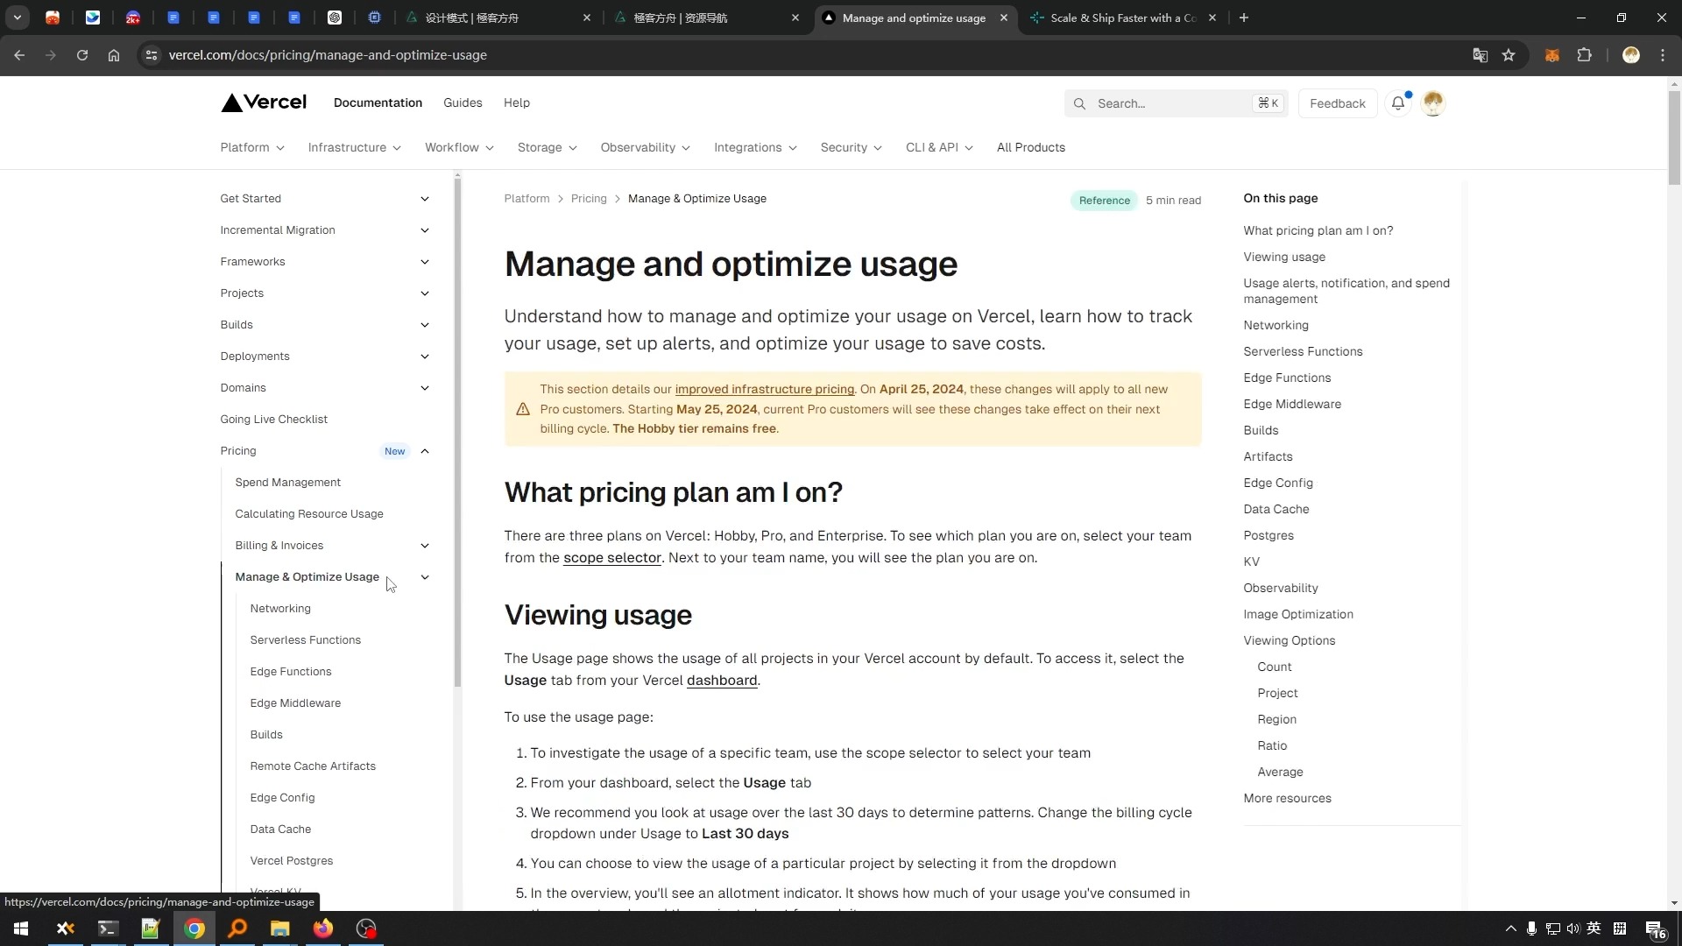Viewport: 1682px width, 946px height.
Task: Open the improved infrastructure pricing link
Action: click(765, 390)
